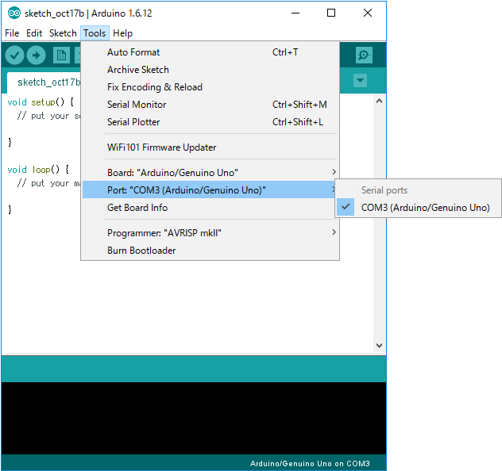Click the editor scrollbar up arrow
502x471 pixels.
pos(380,101)
